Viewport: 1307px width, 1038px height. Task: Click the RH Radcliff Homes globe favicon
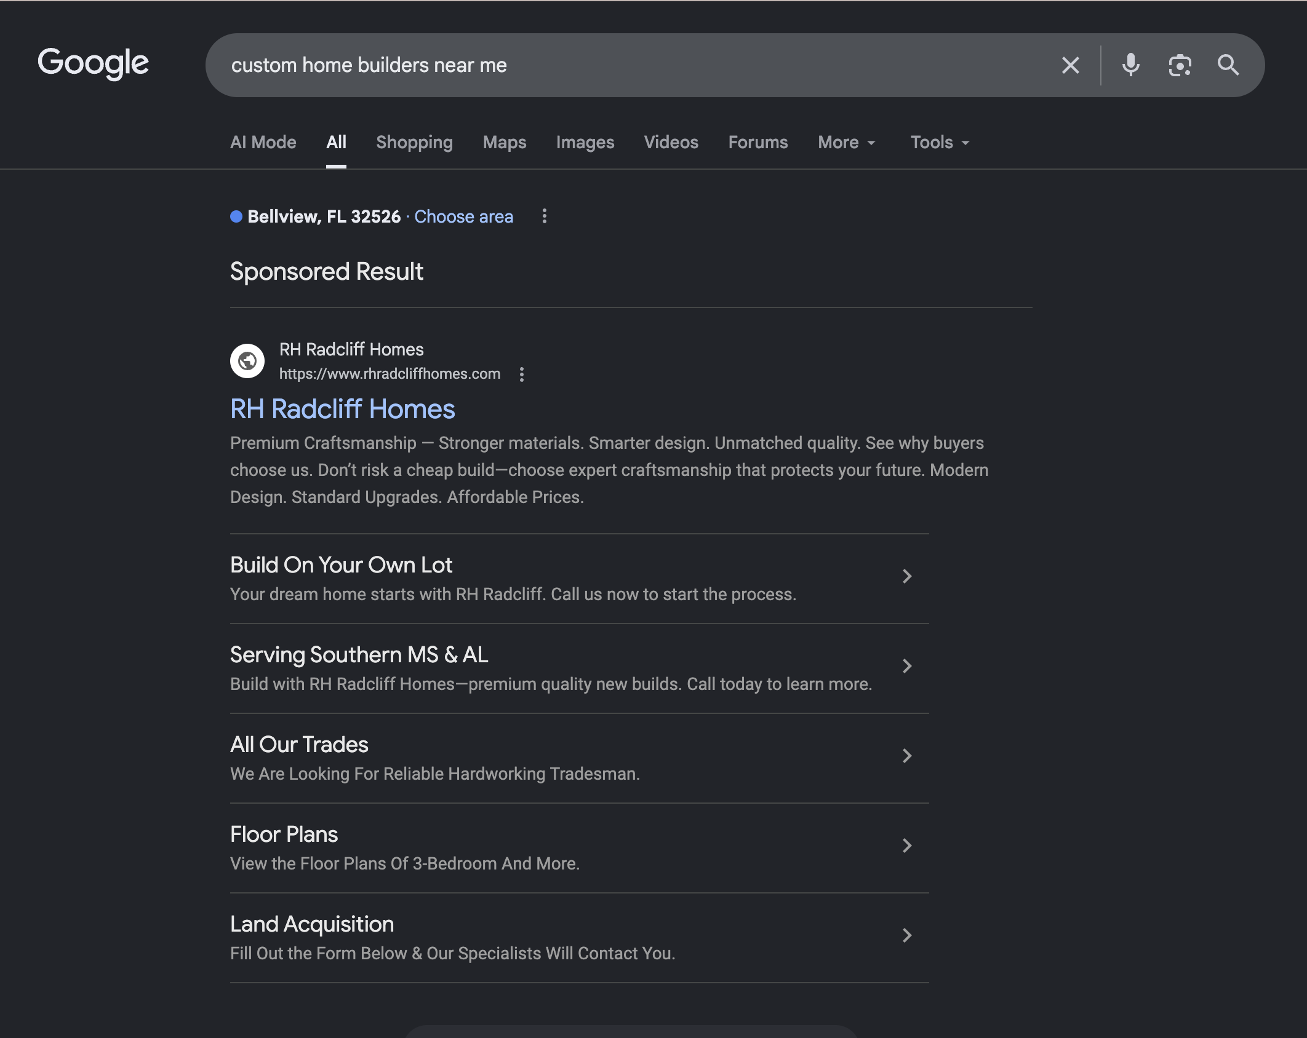click(x=247, y=361)
